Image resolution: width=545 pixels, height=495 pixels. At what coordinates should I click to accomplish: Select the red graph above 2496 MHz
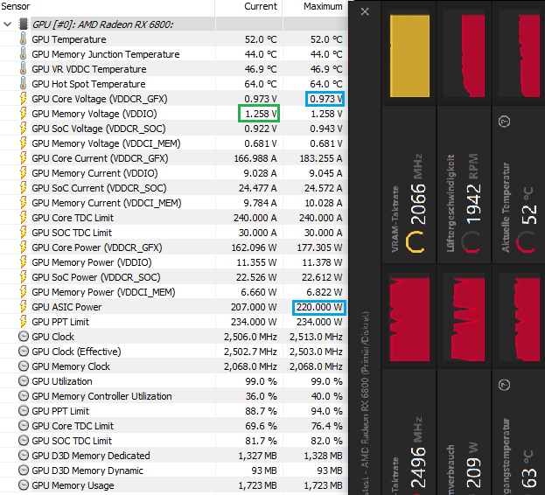(x=409, y=319)
